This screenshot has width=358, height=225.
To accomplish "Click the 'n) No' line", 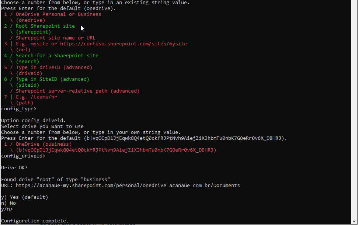I will [8, 203].
